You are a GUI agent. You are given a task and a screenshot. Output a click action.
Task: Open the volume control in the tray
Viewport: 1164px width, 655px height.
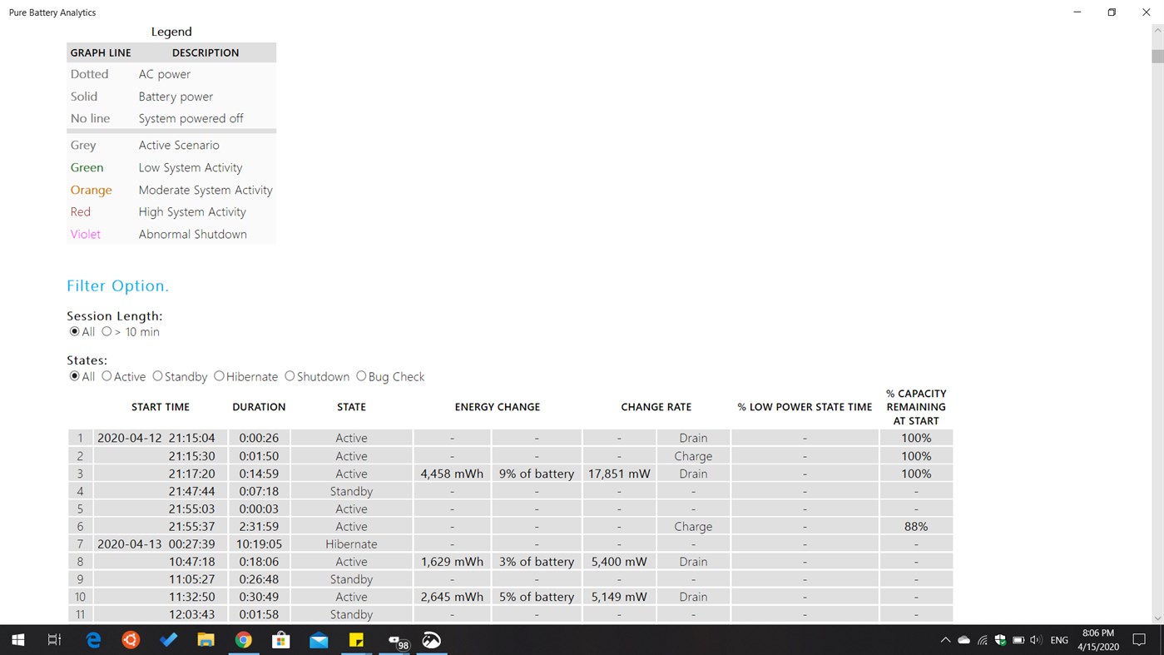(1036, 640)
